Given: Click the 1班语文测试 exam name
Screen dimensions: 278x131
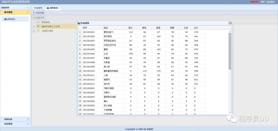Looking at the screenshot, I should (x=47, y=31).
